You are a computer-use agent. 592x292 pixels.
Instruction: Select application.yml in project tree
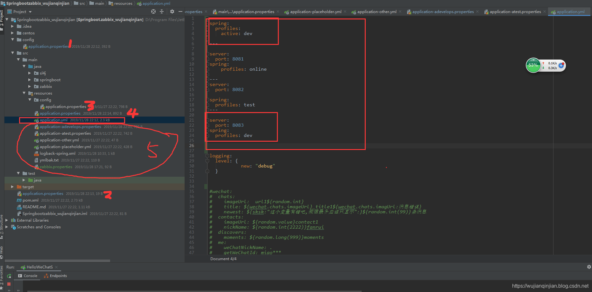[x=53, y=120]
